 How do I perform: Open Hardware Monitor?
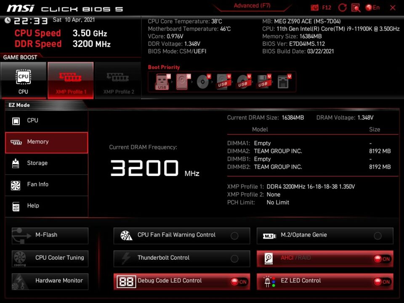pos(50,281)
